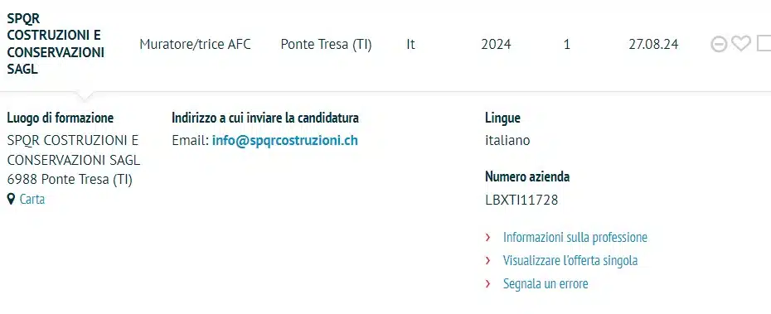Open Informazioni sulla professione link
The image size is (771, 314).
point(575,237)
